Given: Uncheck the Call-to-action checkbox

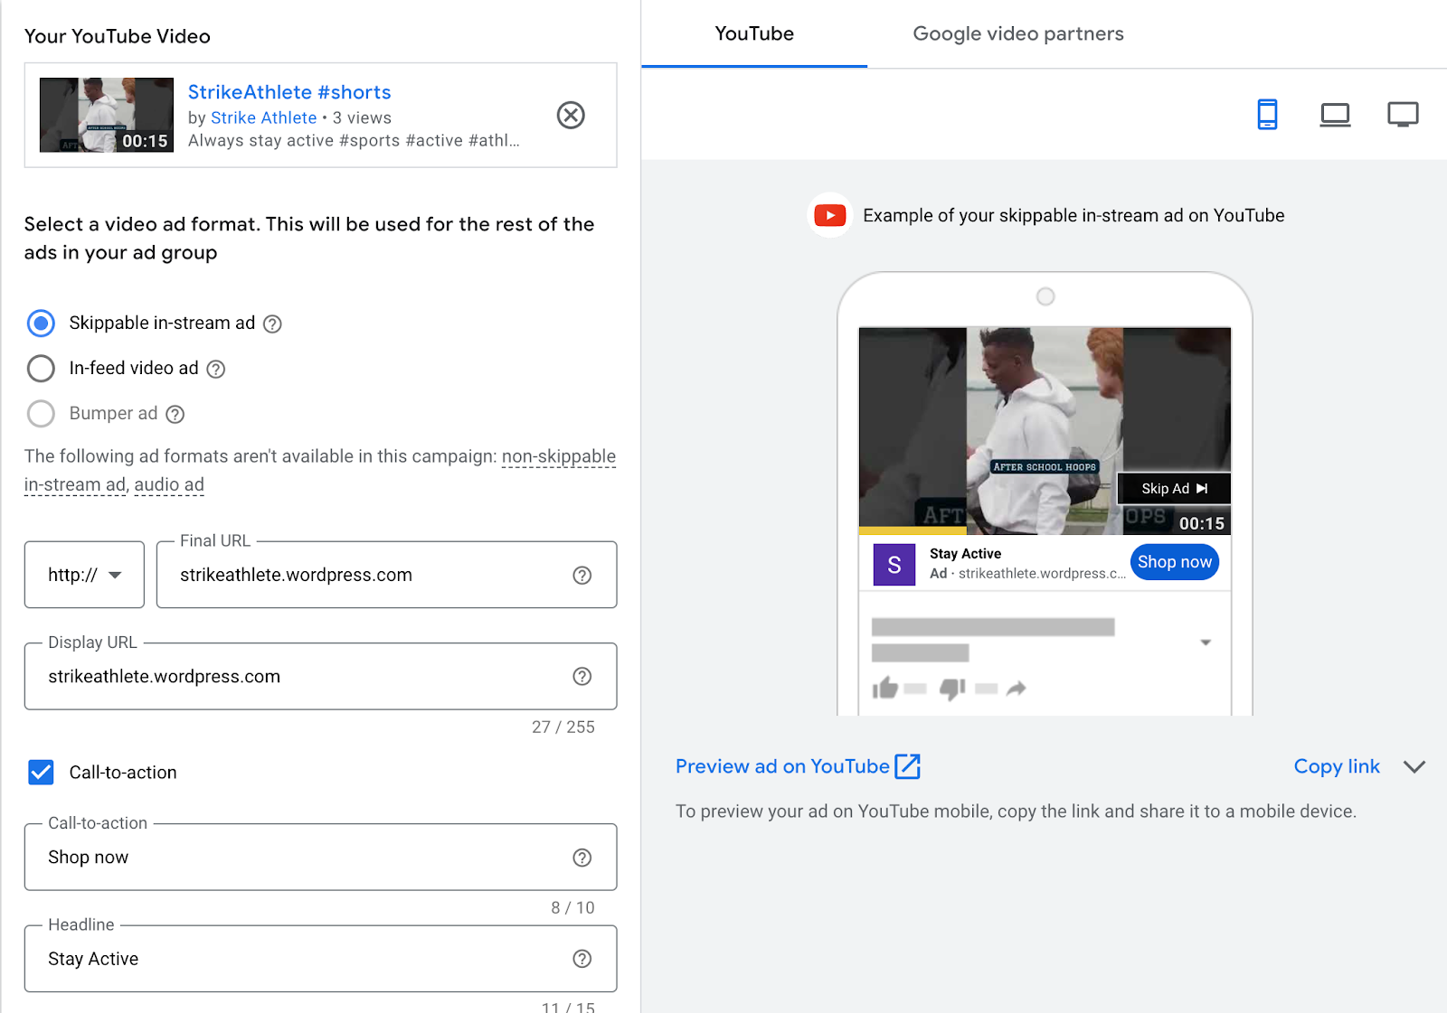Looking at the screenshot, I should (x=41, y=772).
